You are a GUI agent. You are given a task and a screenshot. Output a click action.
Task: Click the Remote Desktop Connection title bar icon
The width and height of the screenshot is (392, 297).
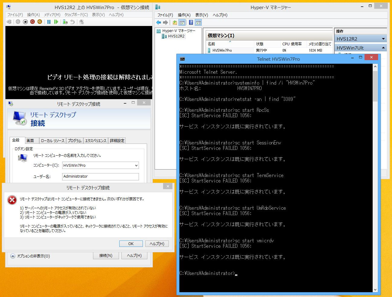point(11,104)
